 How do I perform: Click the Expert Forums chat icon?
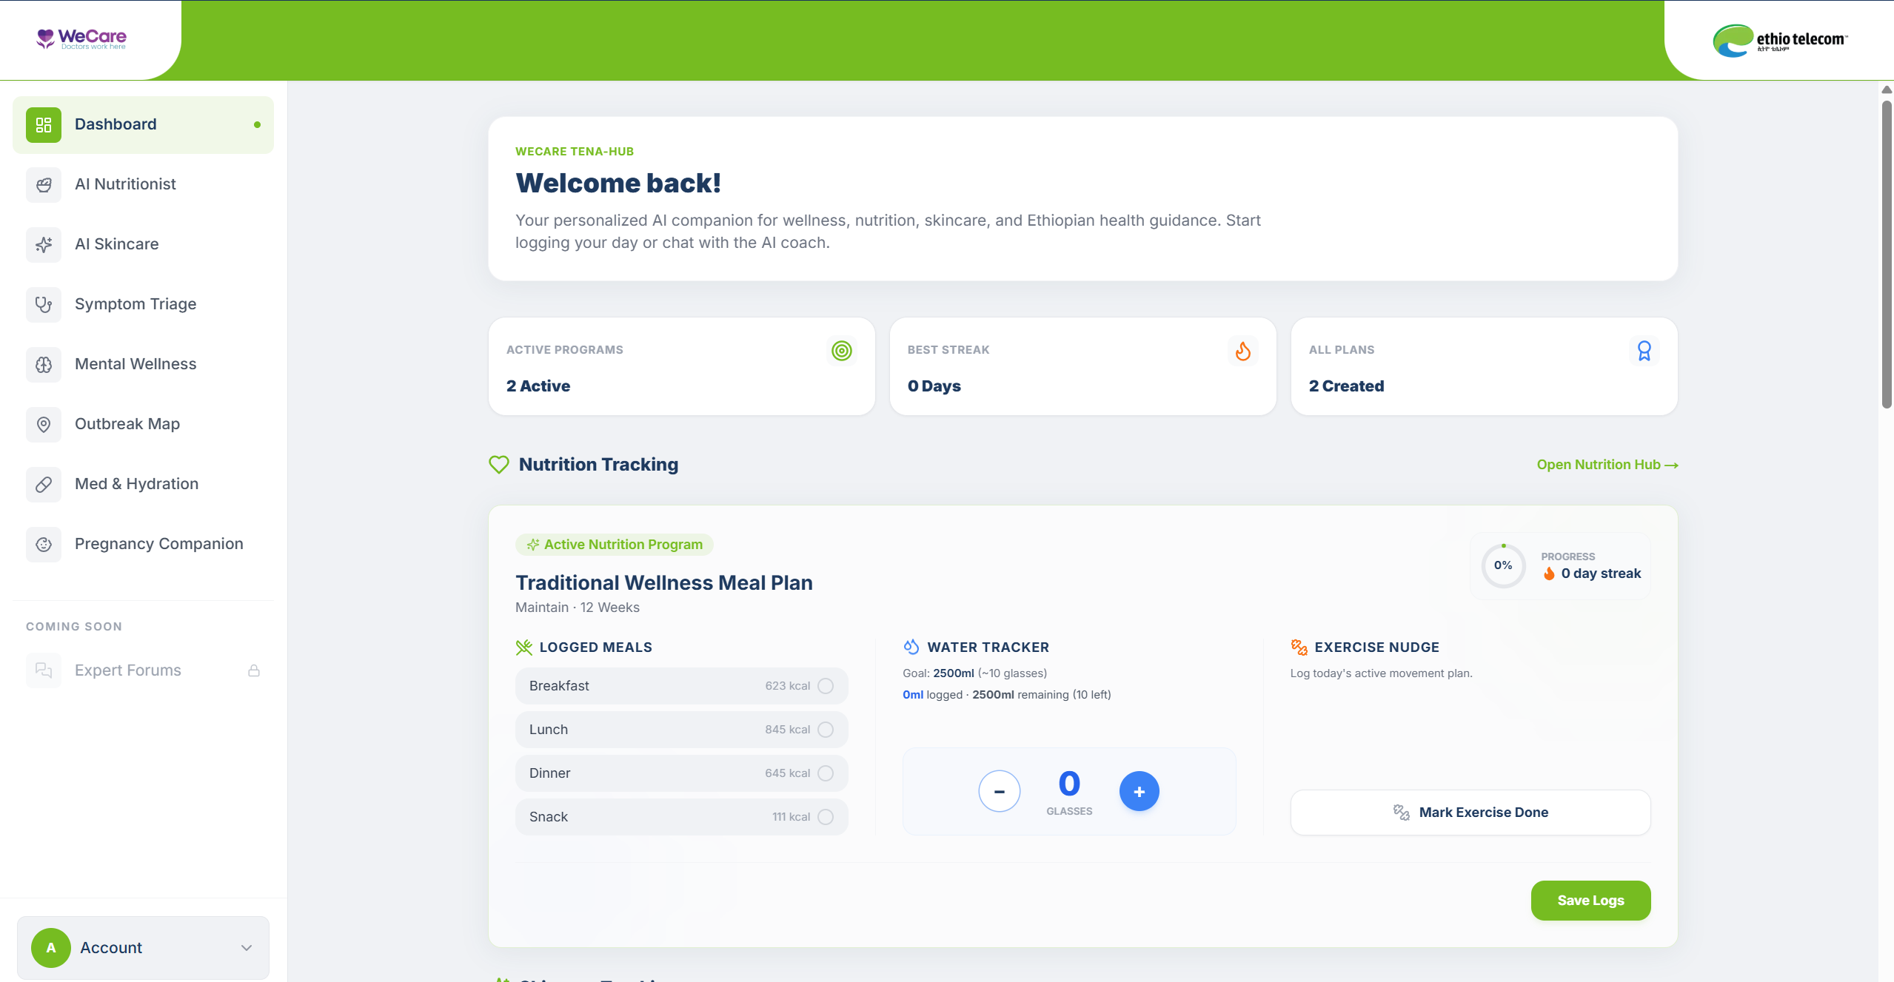tap(44, 670)
